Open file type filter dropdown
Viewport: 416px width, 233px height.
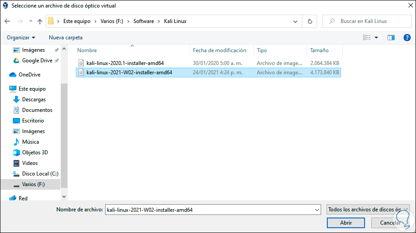pyautogui.click(x=368, y=210)
